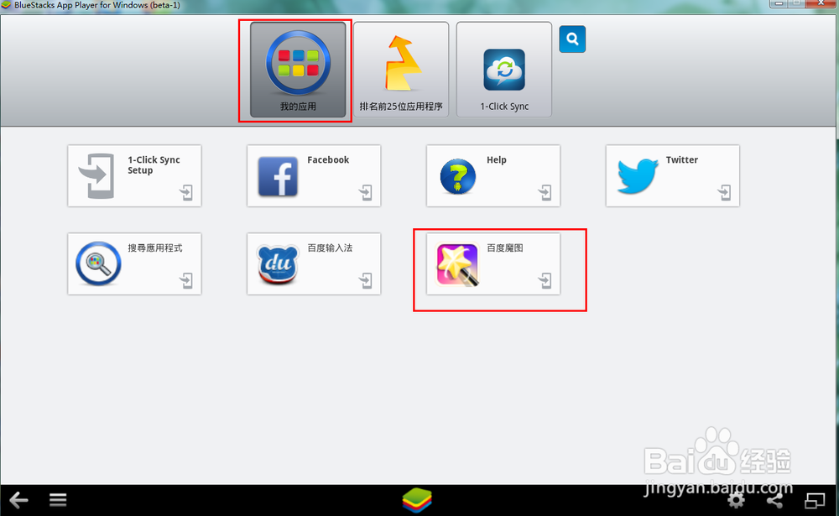Click the 百度魔图 label text
Image resolution: width=839 pixels, height=516 pixels.
[504, 248]
